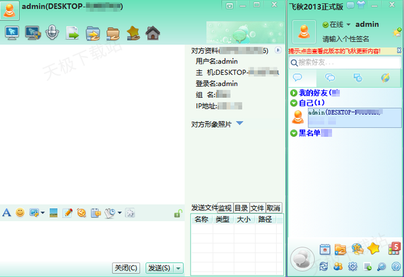Open chat history with the clock notes icon

point(110,213)
